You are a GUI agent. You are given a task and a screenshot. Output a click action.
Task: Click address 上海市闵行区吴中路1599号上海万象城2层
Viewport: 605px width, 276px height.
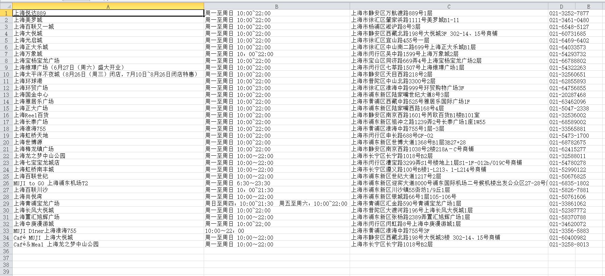coord(449,54)
